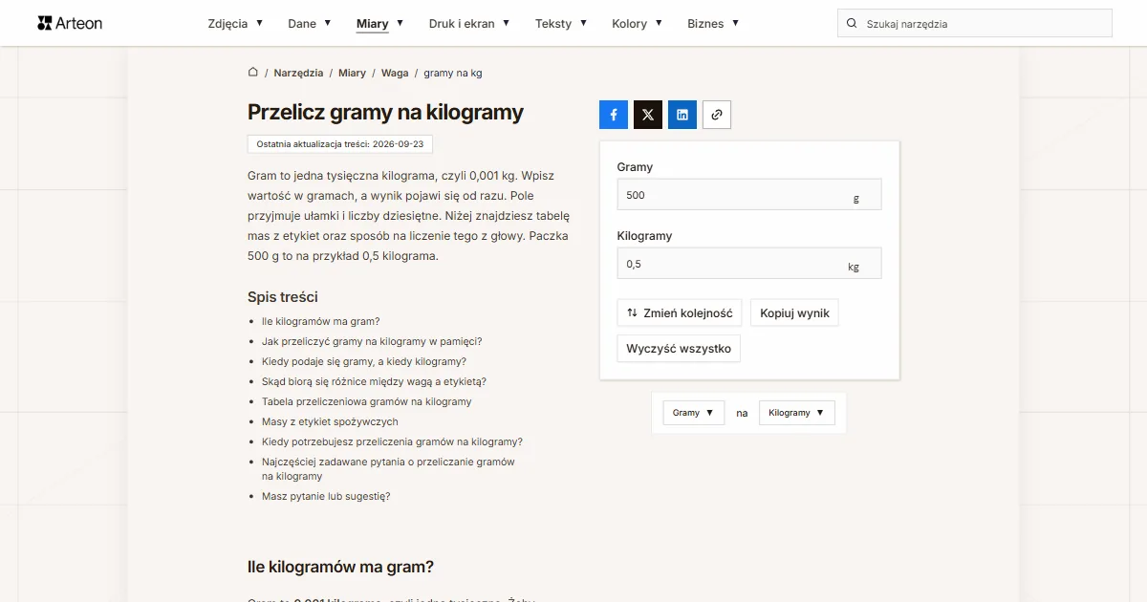1147x602 pixels.
Task: Click Kopiuj wynik button
Action: pyautogui.click(x=794, y=313)
